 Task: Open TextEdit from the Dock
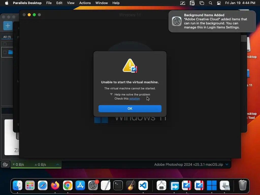[x=105, y=185]
